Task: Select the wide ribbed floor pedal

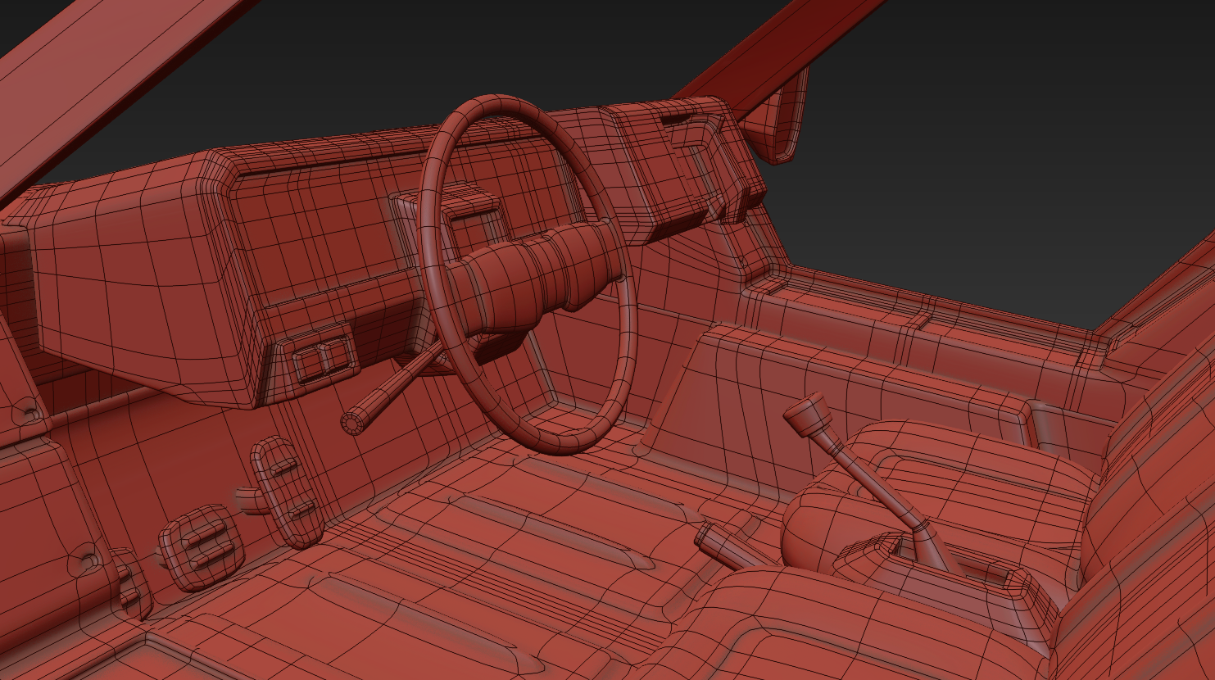Action: pos(201,546)
